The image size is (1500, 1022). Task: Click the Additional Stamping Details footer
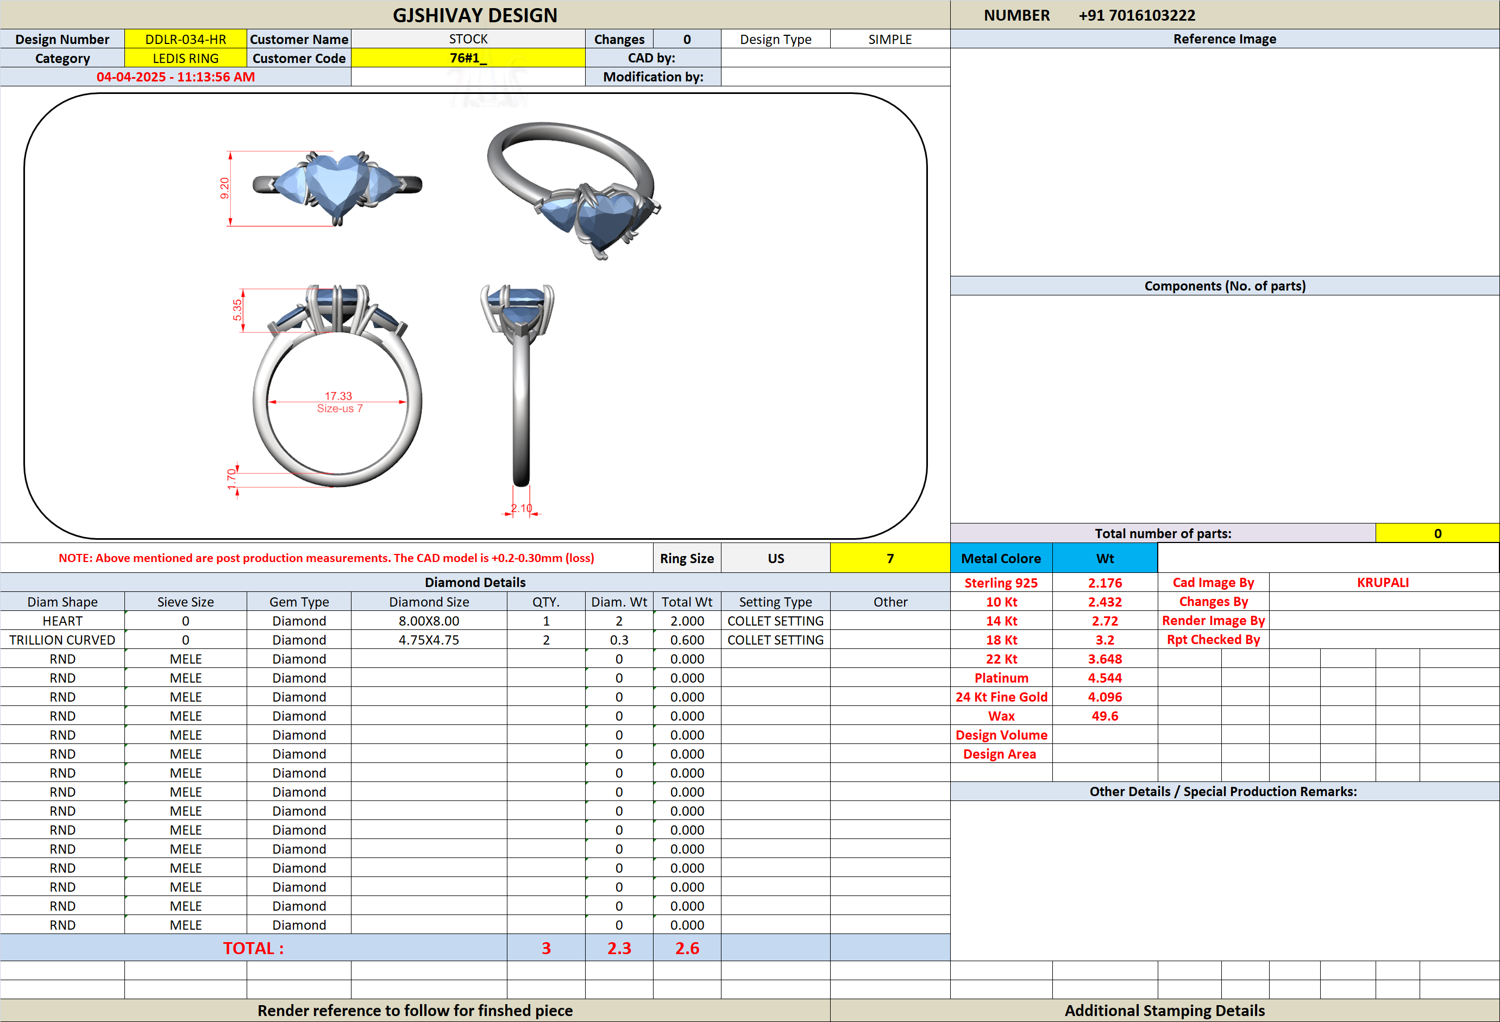1164,1011
